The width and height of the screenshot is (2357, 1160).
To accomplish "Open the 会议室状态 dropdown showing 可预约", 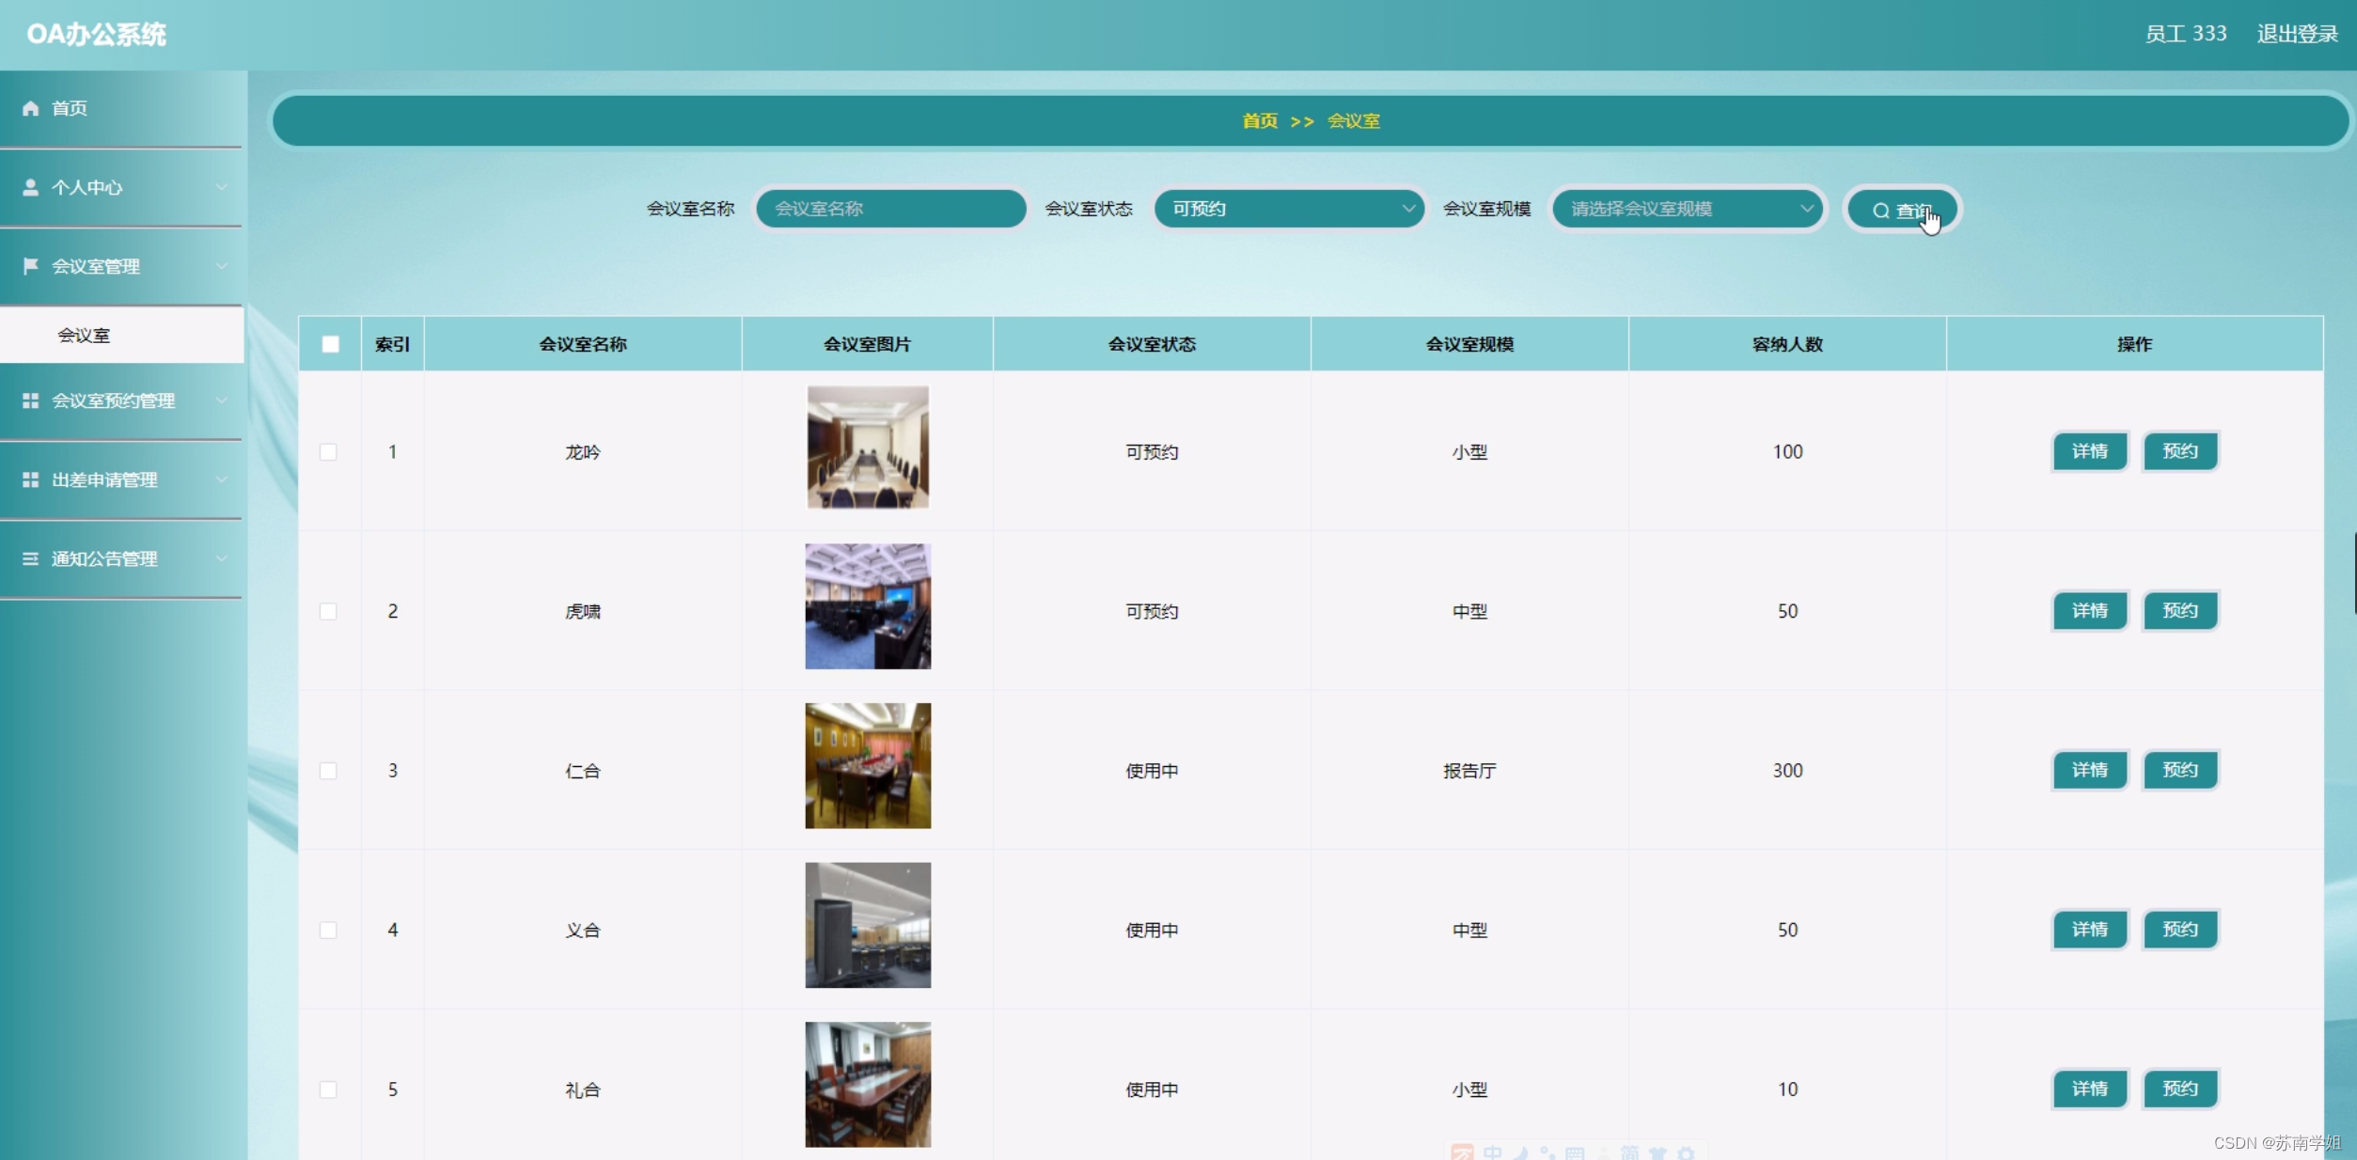I will pyautogui.click(x=1288, y=209).
